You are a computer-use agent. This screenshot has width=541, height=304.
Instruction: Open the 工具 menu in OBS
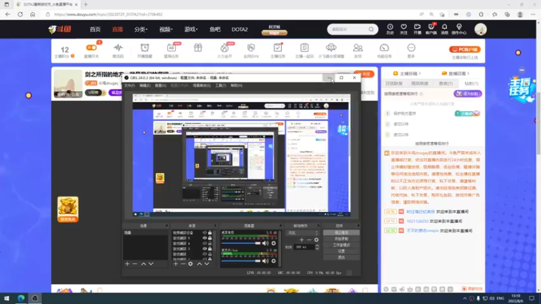220,86
